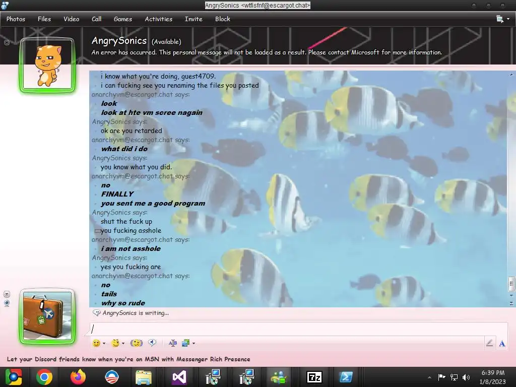516x387 pixels.
Task: Open Windows Live Messenger taskbar icon
Action: pyautogui.click(x=278, y=377)
